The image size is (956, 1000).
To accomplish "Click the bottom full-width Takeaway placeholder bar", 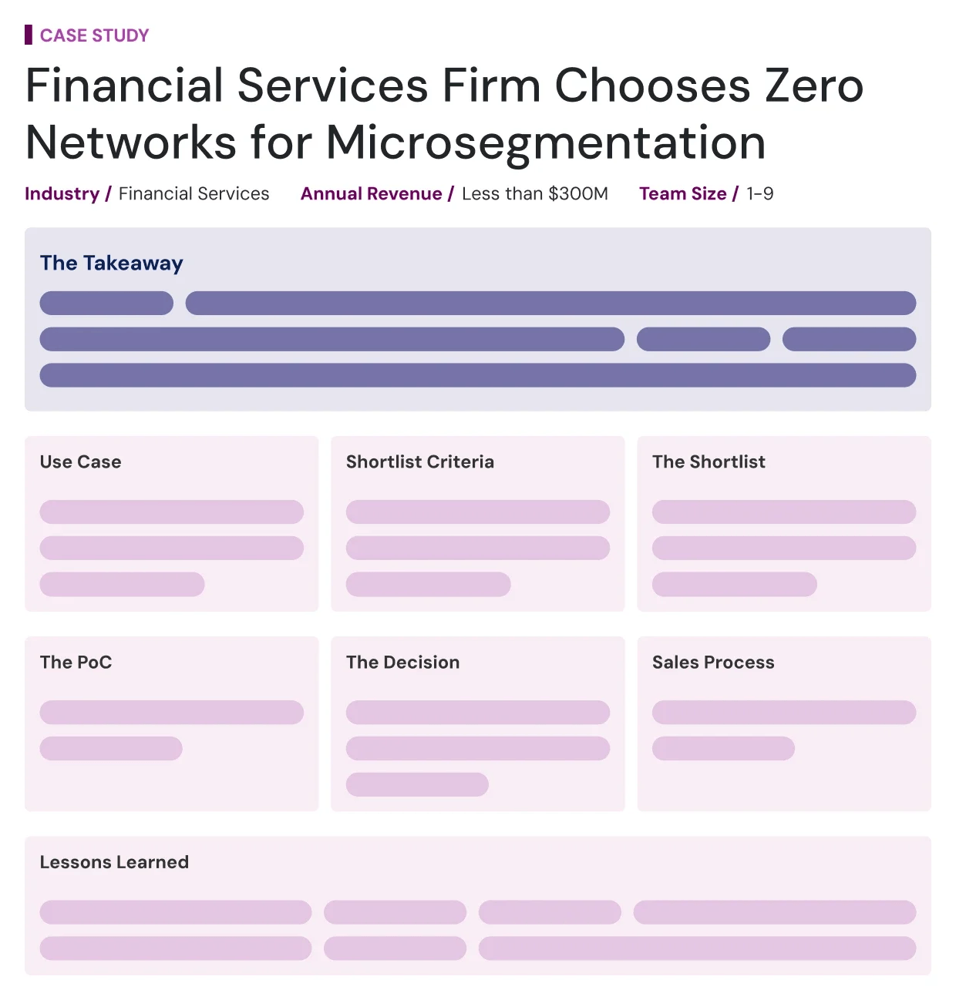I will [x=477, y=375].
